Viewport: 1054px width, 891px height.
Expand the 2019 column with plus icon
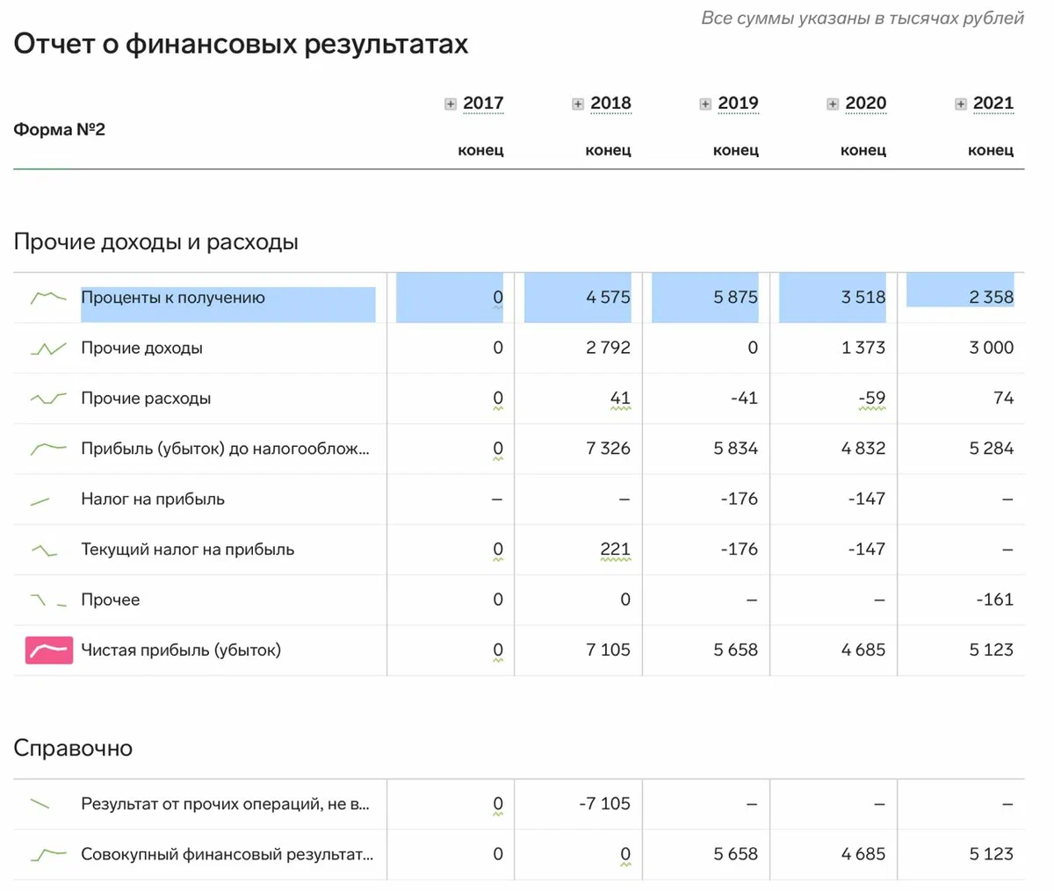pyautogui.click(x=705, y=104)
